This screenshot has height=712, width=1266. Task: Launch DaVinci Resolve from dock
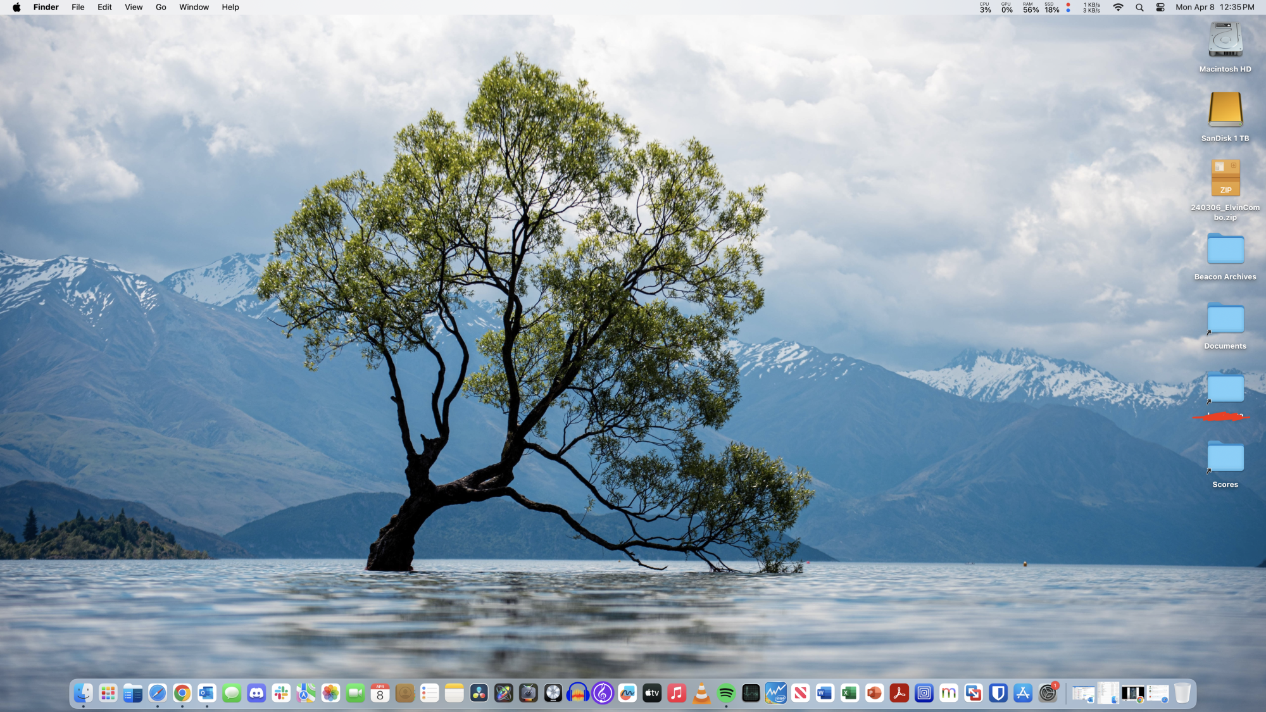(479, 694)
